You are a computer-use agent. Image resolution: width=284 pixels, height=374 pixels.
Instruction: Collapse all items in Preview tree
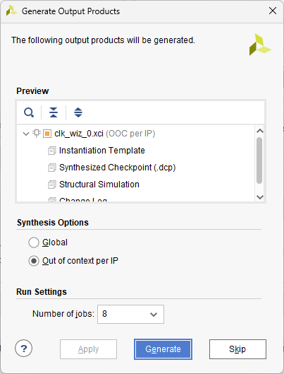pyautogui.click(x=54, y=112)
